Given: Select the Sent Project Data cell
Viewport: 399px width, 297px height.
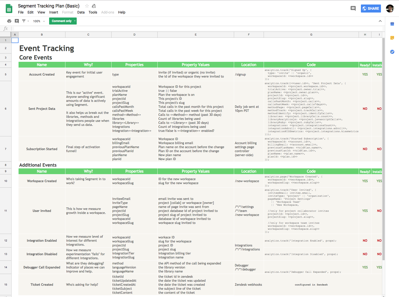Looking at the screenshot, I should click(42, 109).
